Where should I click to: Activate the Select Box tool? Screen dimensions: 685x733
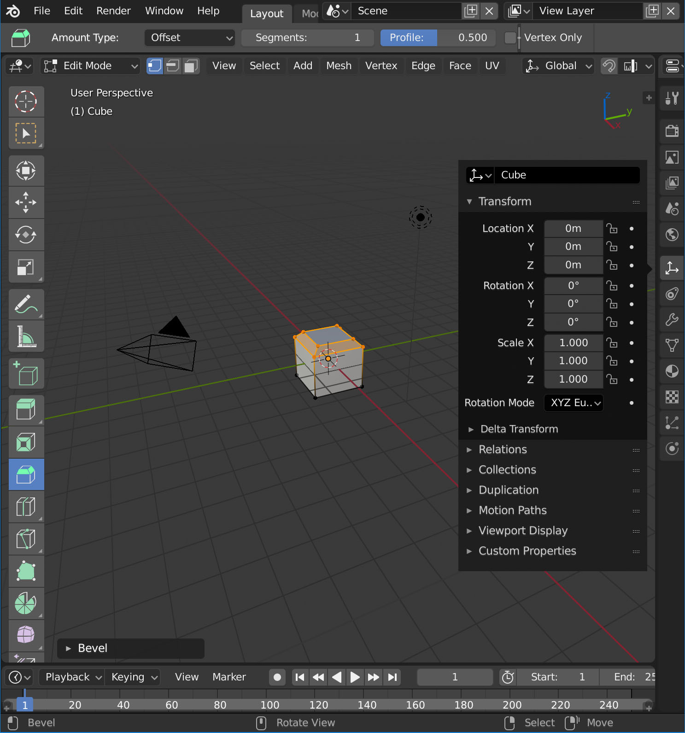point(26,133)
